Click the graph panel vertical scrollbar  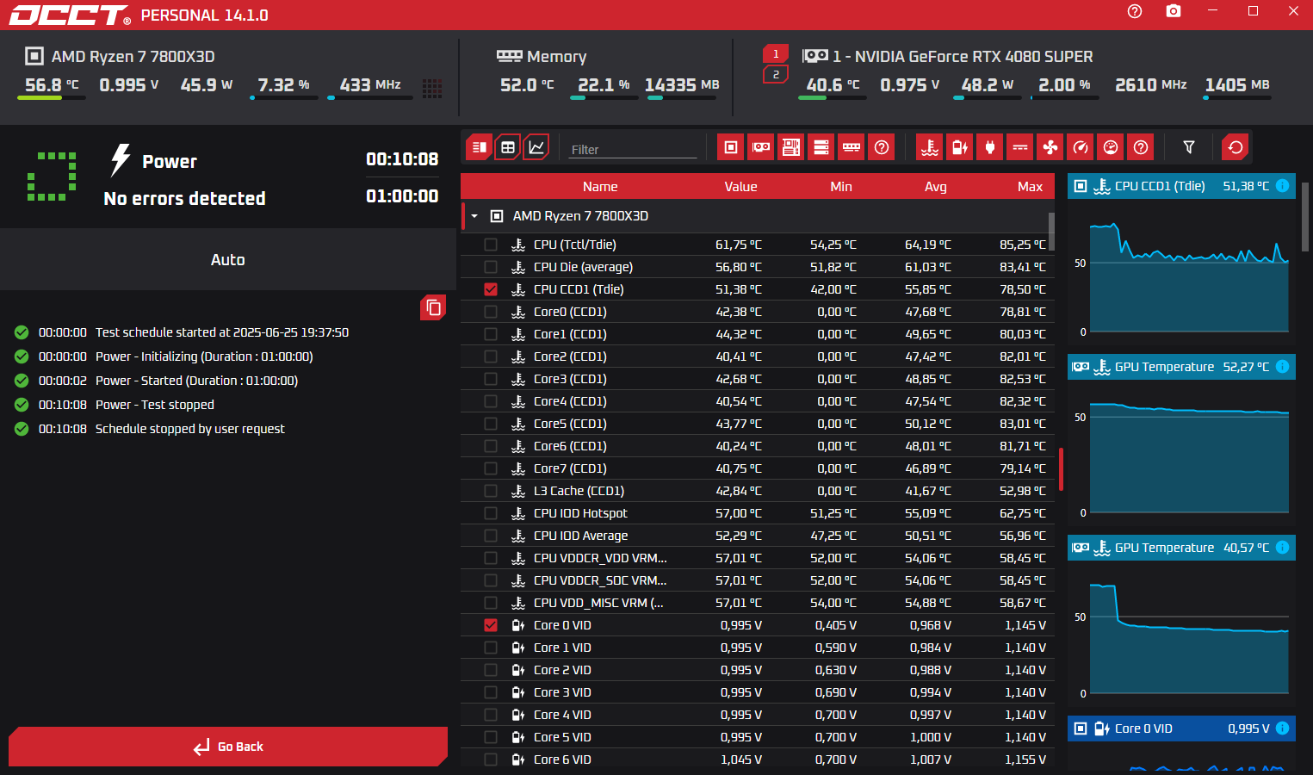[1305, 215]
